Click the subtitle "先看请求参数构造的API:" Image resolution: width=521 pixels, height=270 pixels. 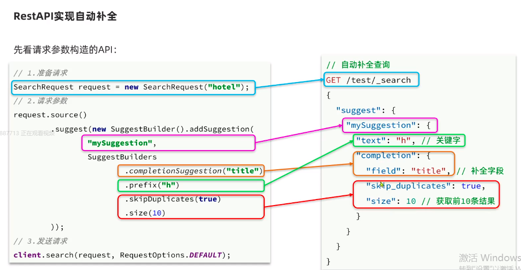pyautogui.click(x=65, y=50)
